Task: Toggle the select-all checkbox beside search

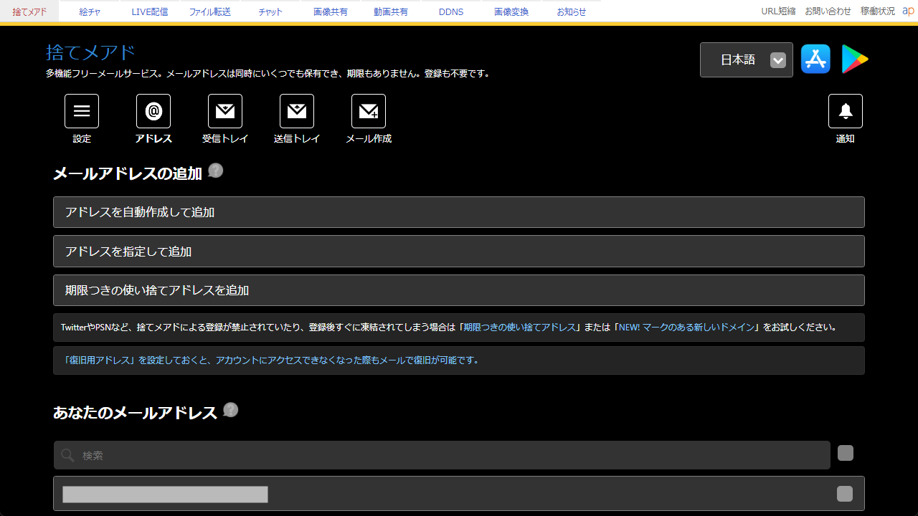Action: click(x=846, y=453)
